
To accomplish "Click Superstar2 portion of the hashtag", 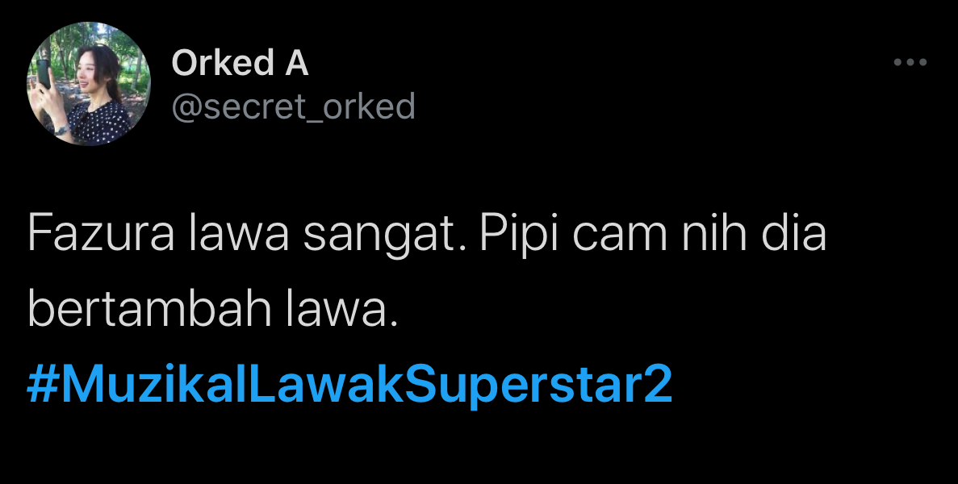I will click(538, 384).
